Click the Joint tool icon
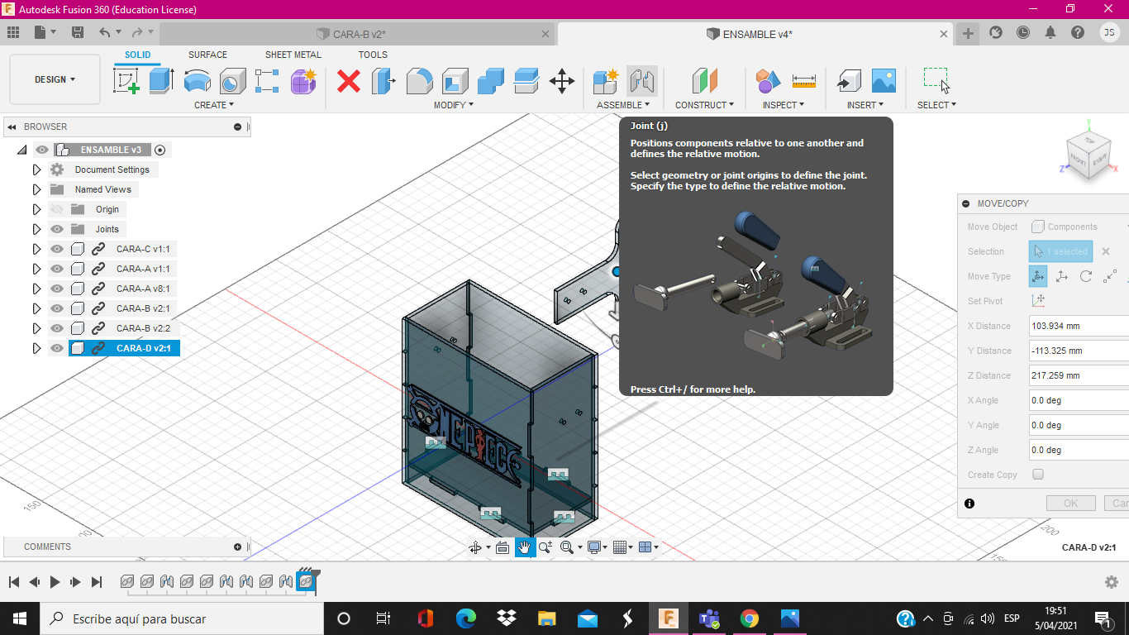 click(642, 81)
